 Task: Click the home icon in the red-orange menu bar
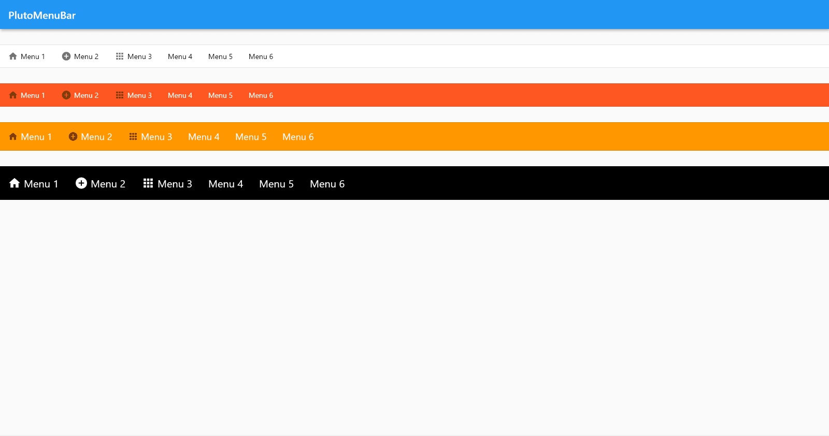[x=13, y=95]
